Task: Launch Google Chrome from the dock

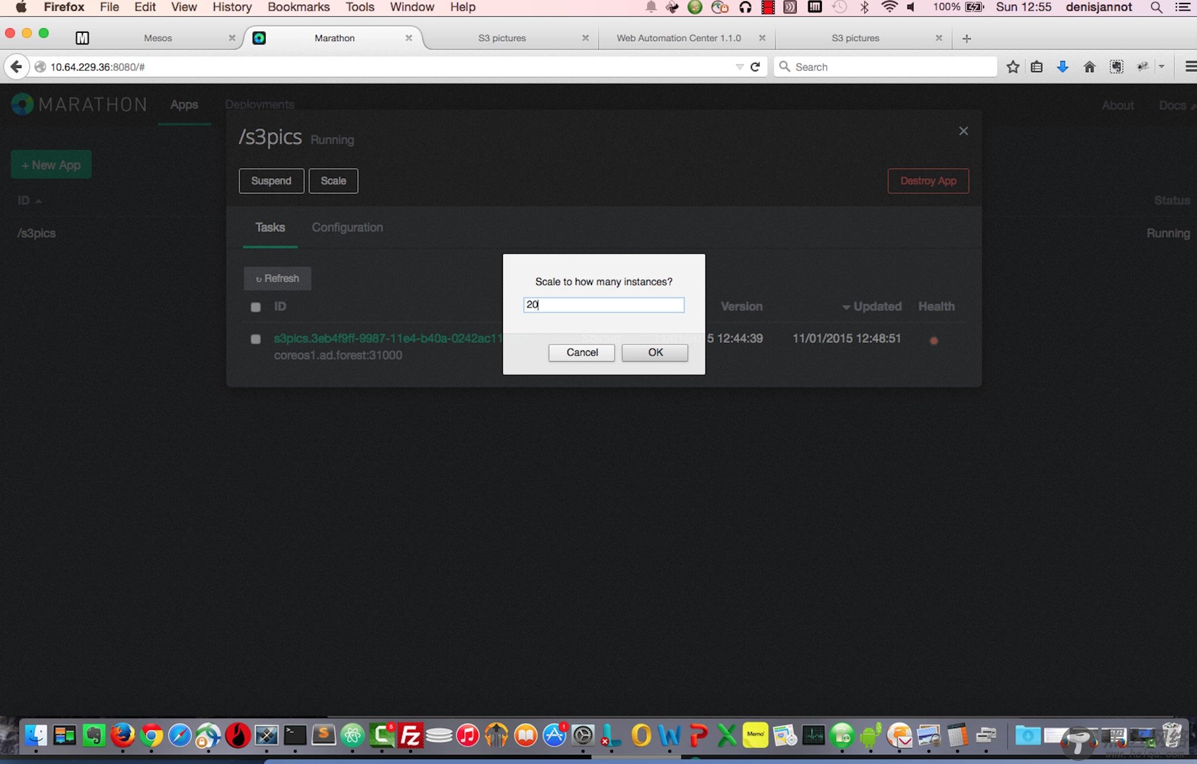Action: pos(151,735)
